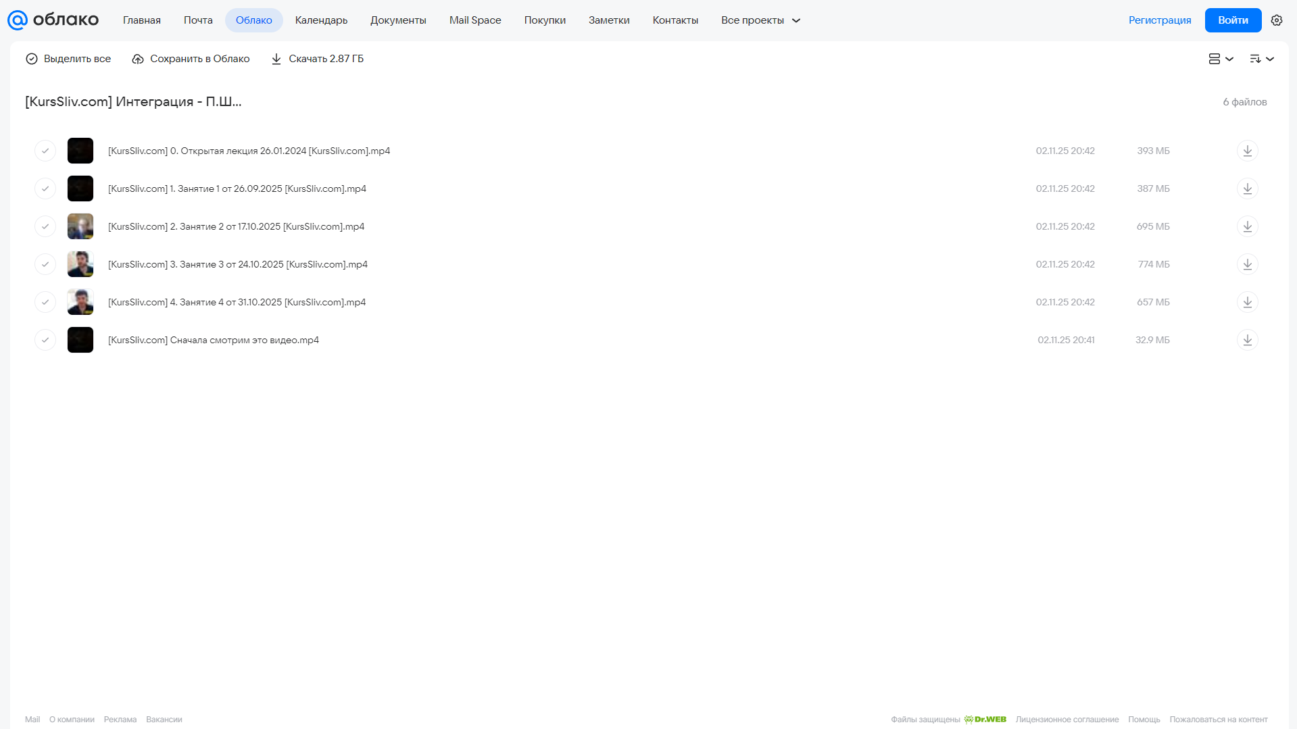Open the Занятие 3 video thumbnail
Screen dimensions: 1297x729
[80, 264]
